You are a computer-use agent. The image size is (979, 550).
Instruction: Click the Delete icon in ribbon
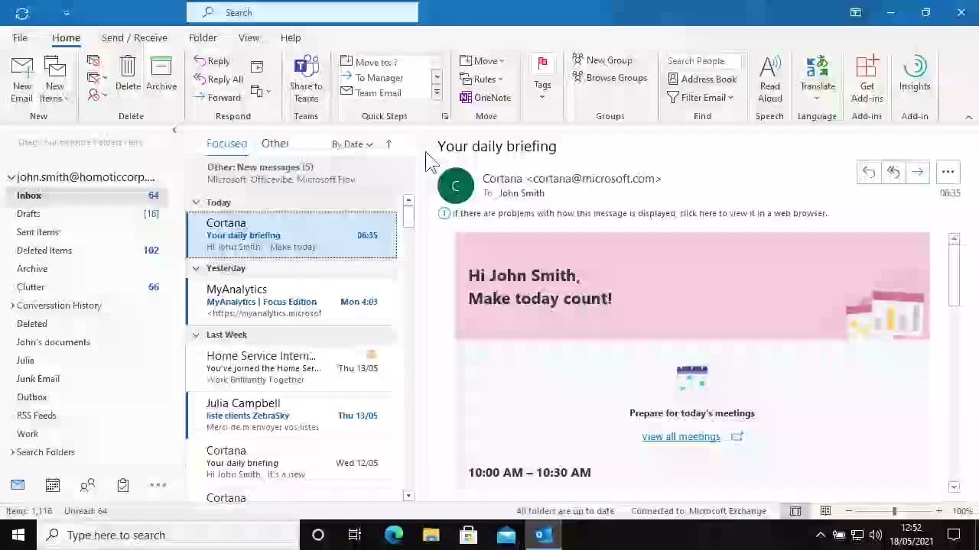click(x=128, y=74)
